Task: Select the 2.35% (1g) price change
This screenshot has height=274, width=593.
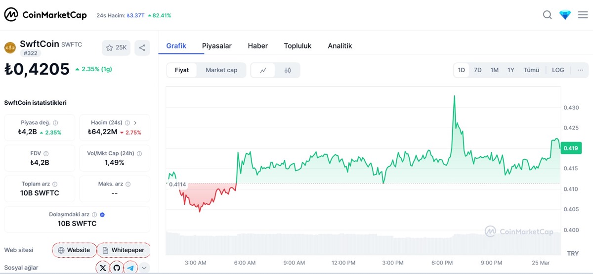Action: click(x=93, y=69)
